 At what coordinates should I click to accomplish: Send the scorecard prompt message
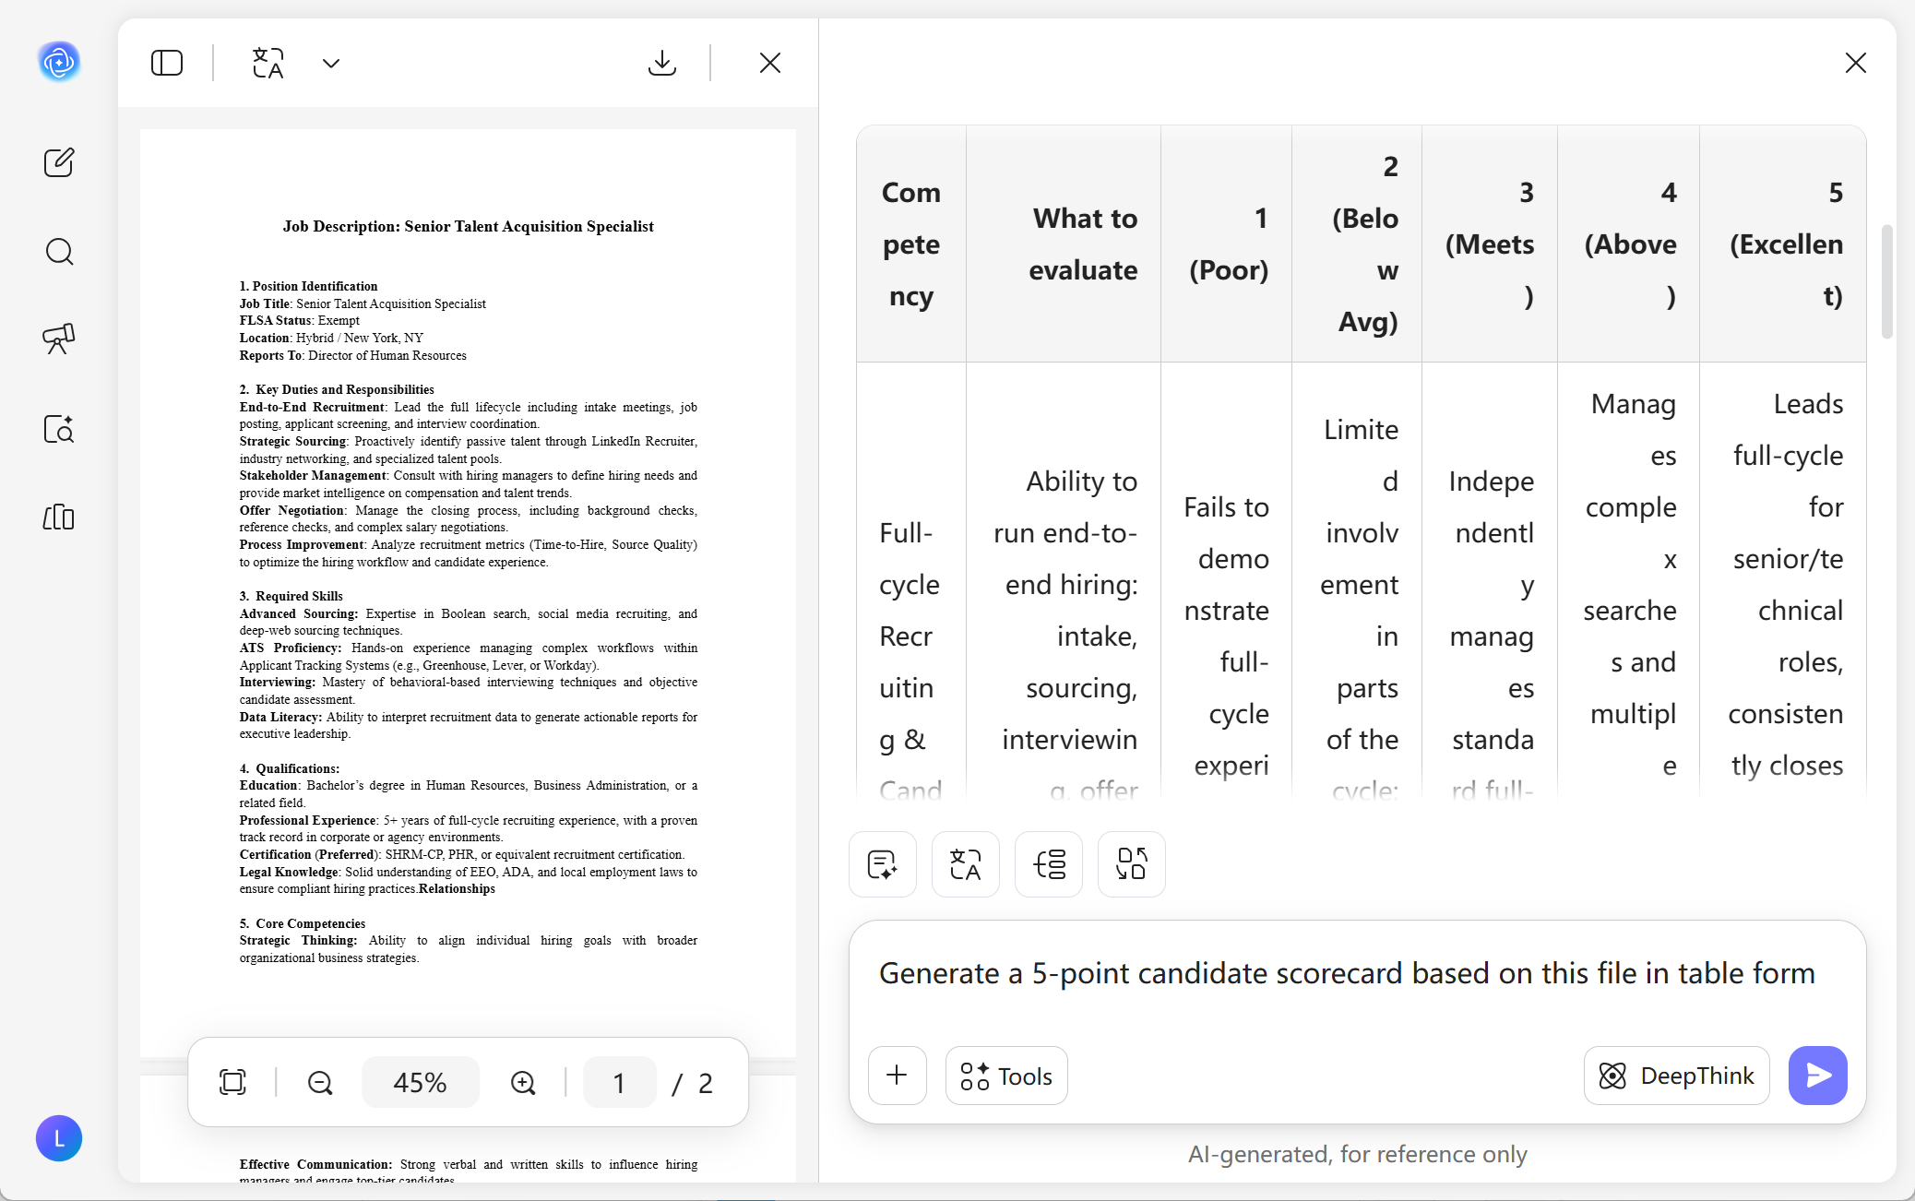[x=1817, y=1076]
